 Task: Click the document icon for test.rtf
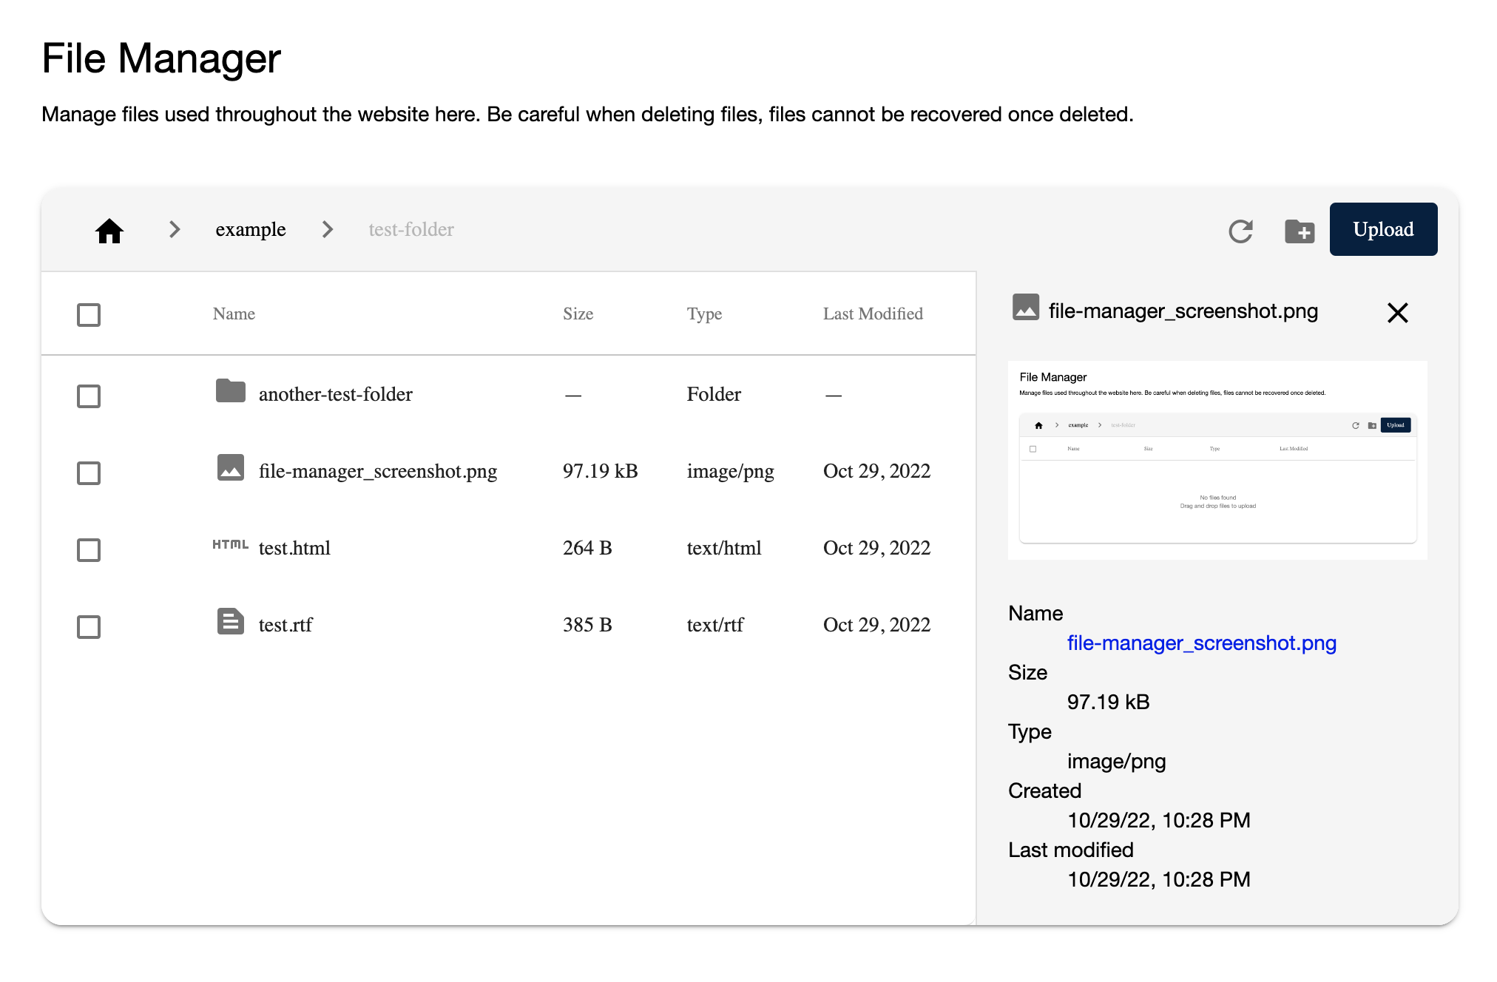[231, 621]
